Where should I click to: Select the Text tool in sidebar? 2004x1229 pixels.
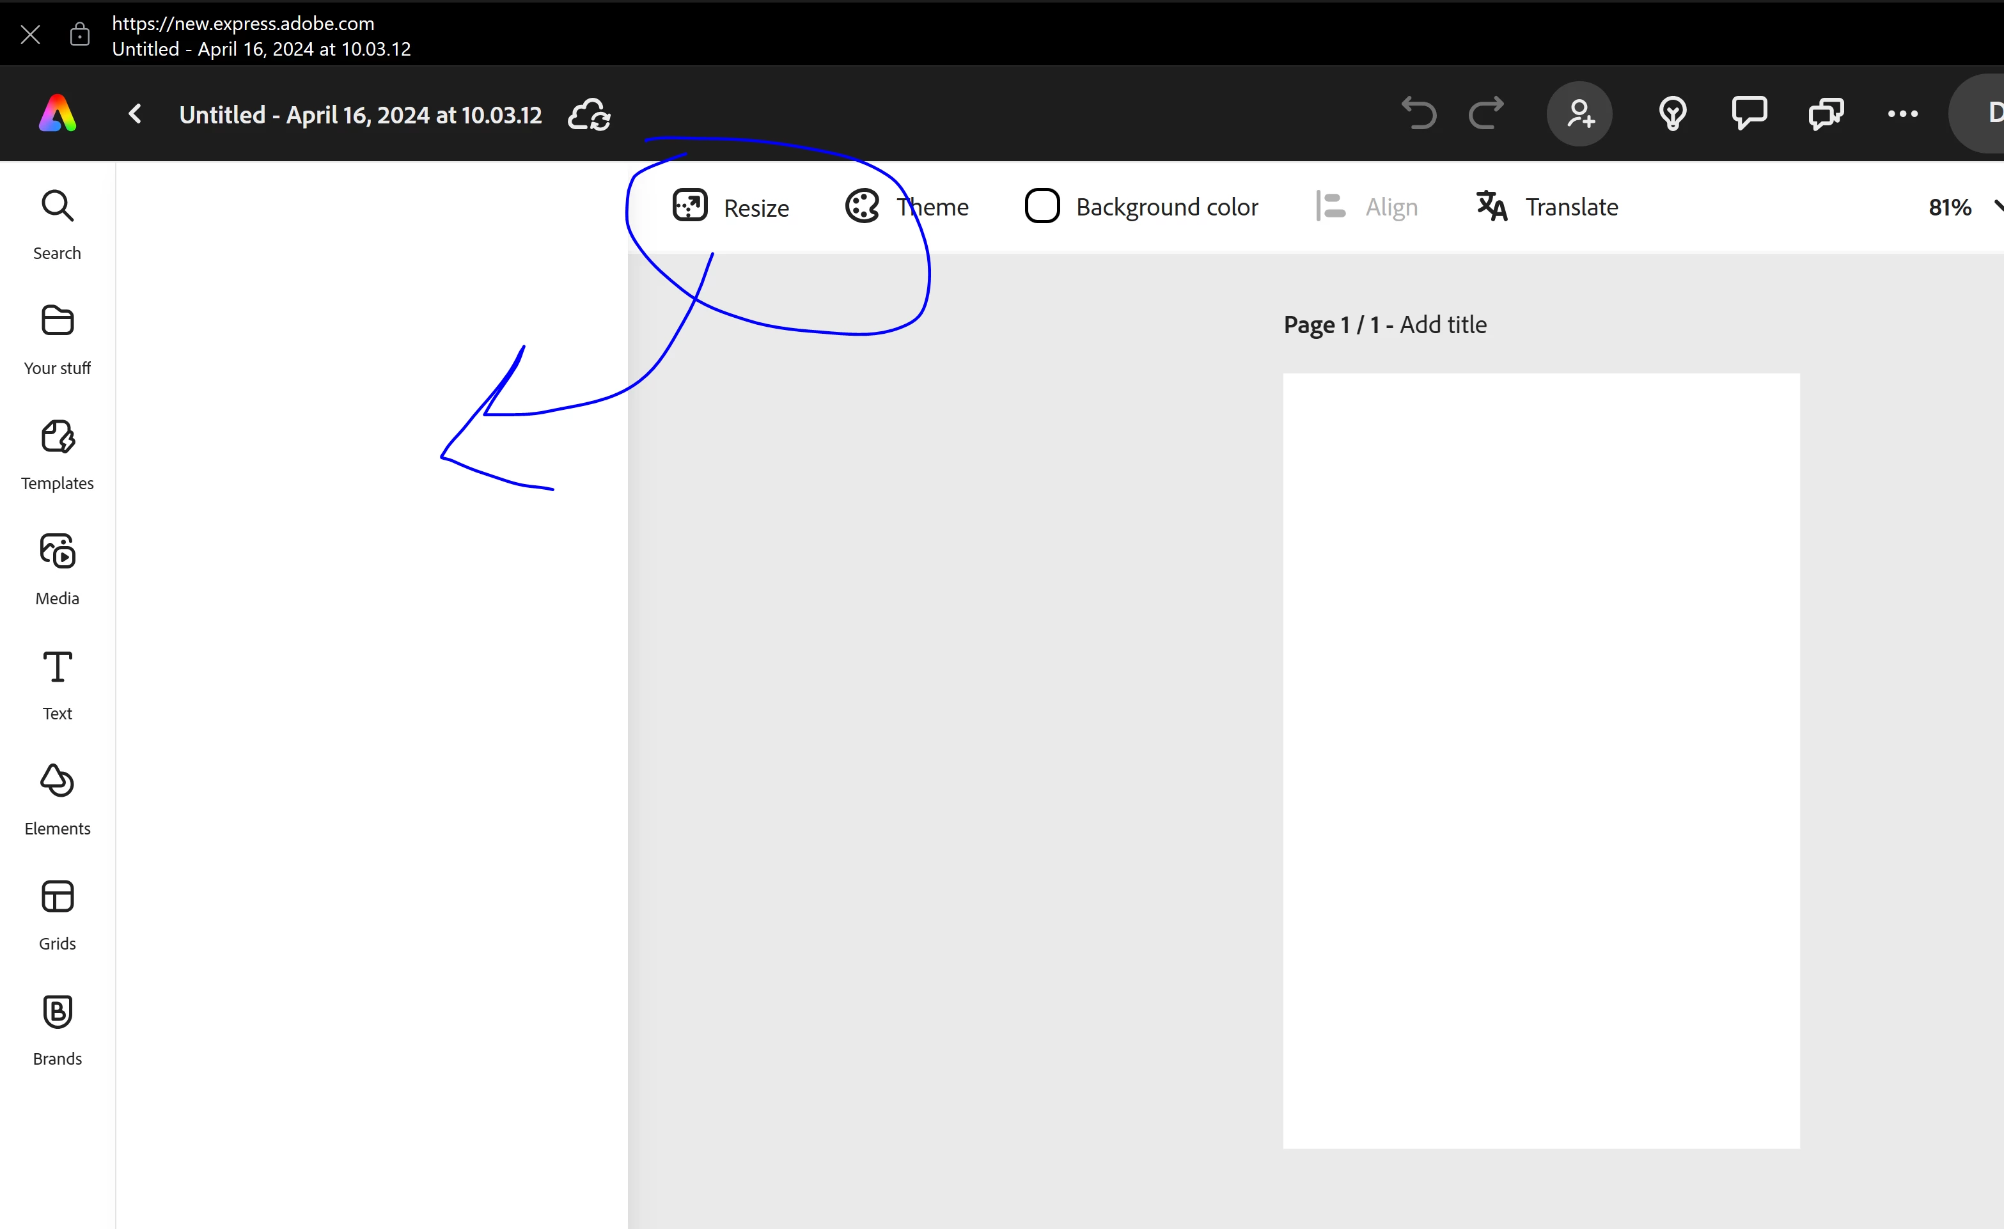pyautogui.click(x=57, y=684)
